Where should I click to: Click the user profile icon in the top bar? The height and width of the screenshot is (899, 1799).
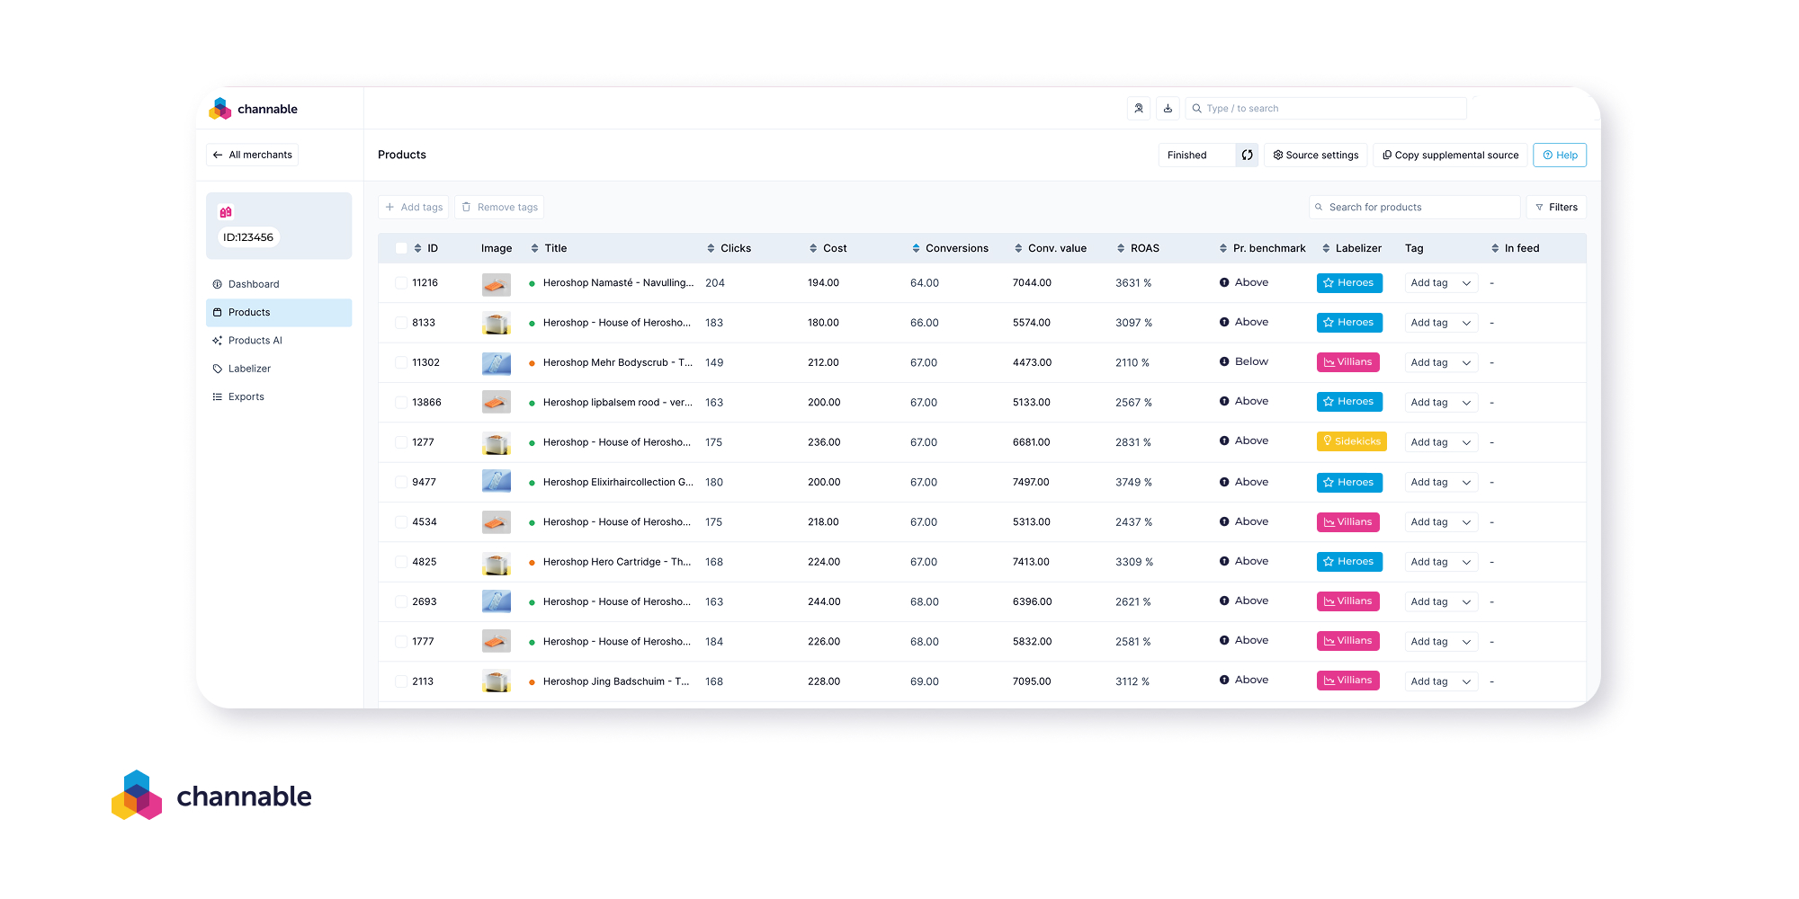[1139, 108]
